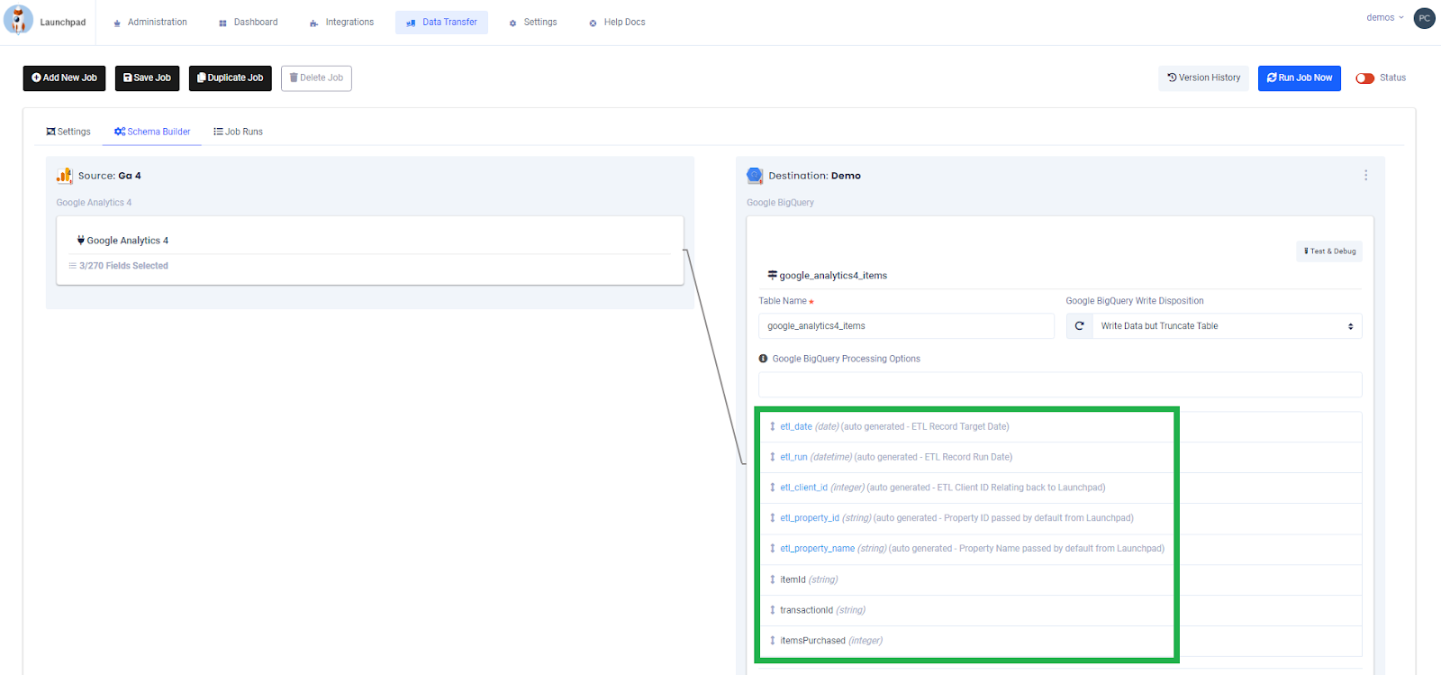Focus the Table Name input field
This screenshot has width=1441, height=675.
click(x=906, y=326)
